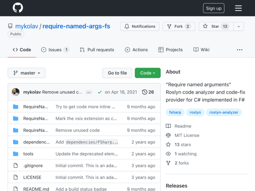Open the Wiki tab

click(201, 50)
